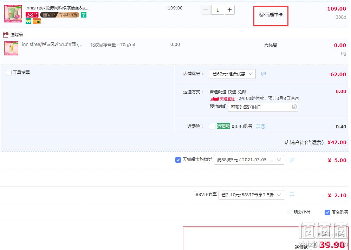Click the 返3元超市卡 promotion text
Viewport: 351px width, 250px height.
pyautogui.click(x=271, y=15)
